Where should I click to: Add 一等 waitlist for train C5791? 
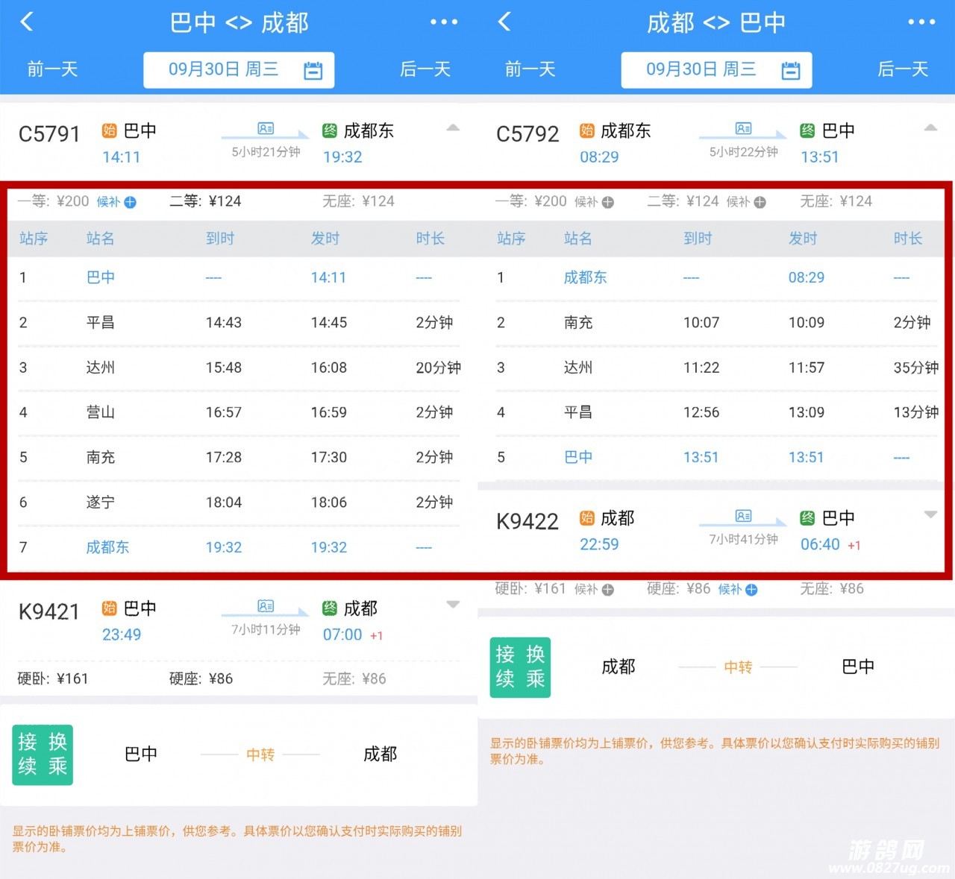coord(130,202)
